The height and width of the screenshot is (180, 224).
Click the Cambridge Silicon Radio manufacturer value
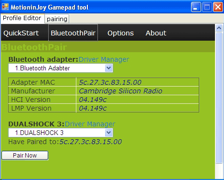tap(120, 91)
